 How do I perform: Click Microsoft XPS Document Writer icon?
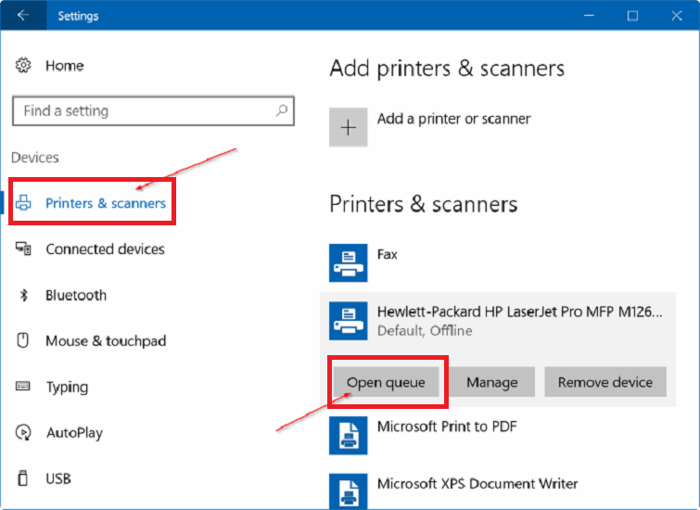pos(349,491)
